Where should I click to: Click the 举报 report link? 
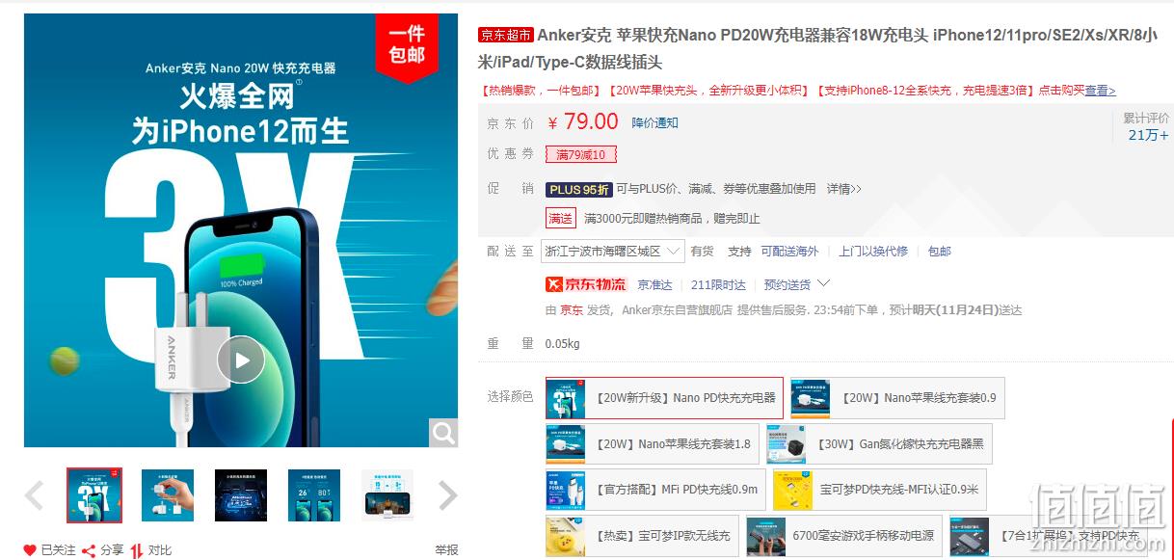(446, 550)
